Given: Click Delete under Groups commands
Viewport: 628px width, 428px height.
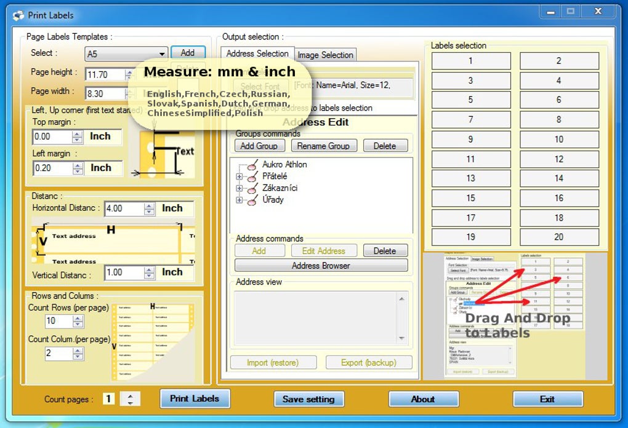Looking at the screenshot, I should tap(385, 146).
